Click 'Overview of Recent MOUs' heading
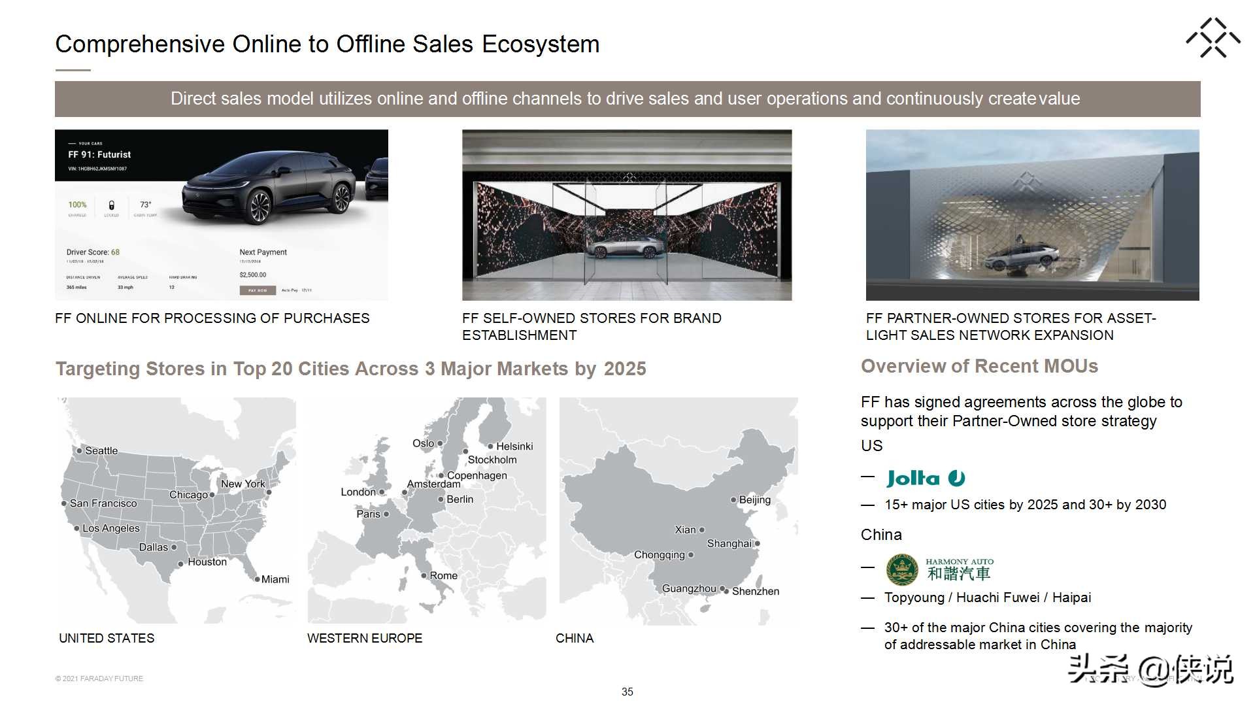This screenshot has height=706, width=1255. point(979,366)
